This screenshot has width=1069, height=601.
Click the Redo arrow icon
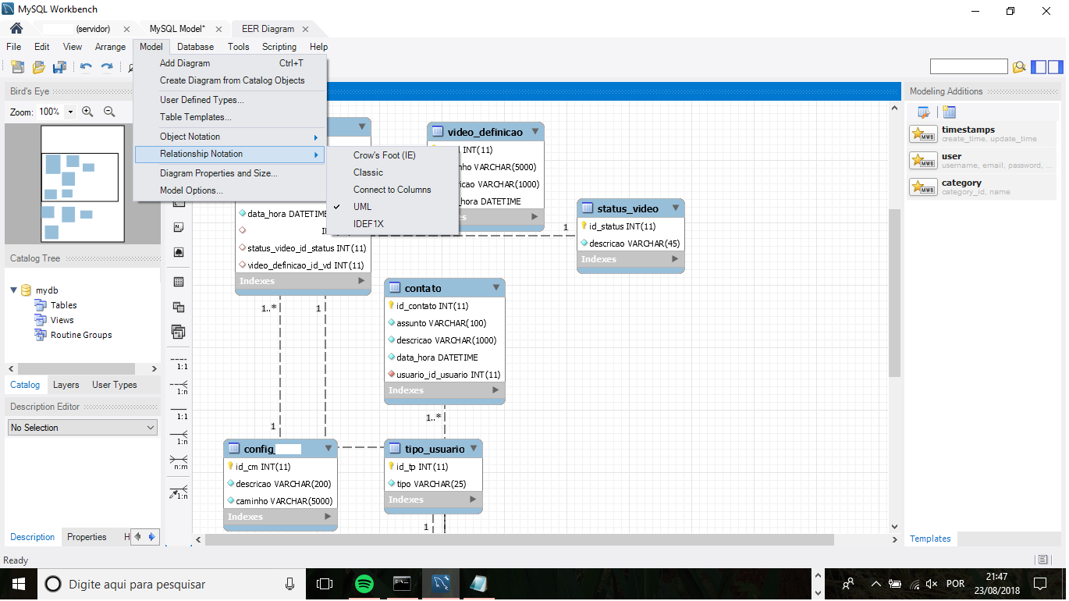[x=107, y=67]
